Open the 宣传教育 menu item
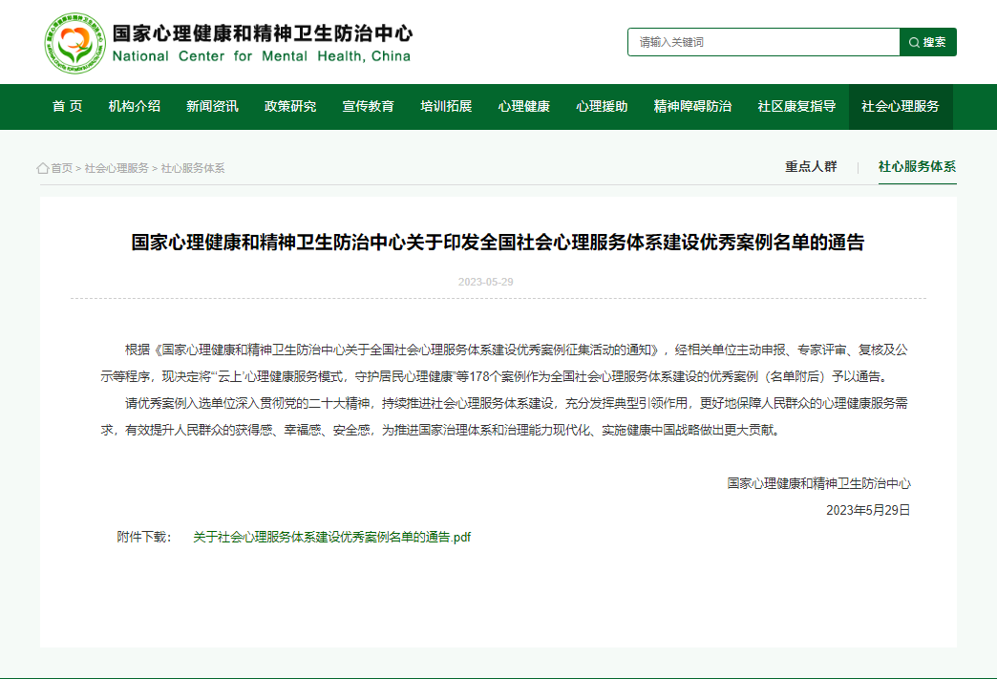997x679 pixels. (x=369, y=106)
